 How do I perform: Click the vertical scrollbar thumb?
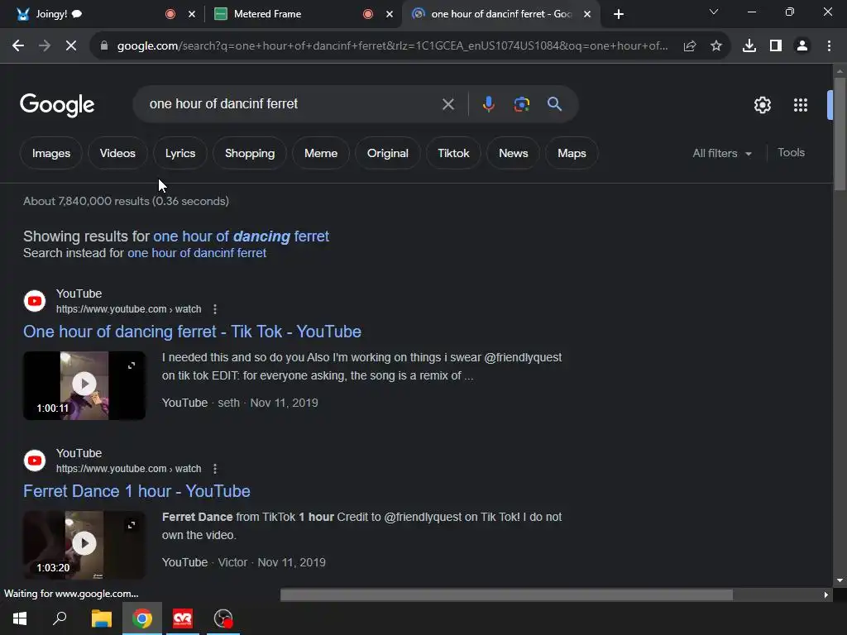click(840, 133)
